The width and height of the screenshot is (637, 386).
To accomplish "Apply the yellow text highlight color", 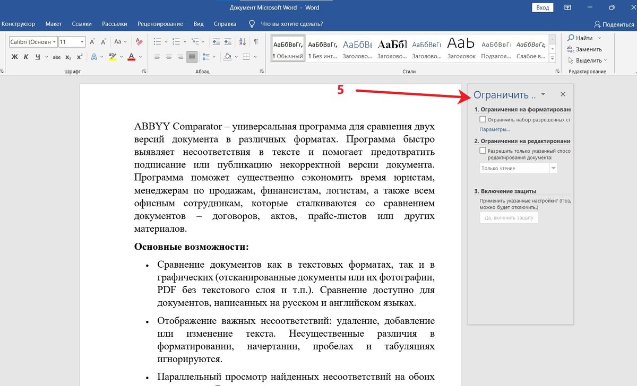I will point(113,57).
